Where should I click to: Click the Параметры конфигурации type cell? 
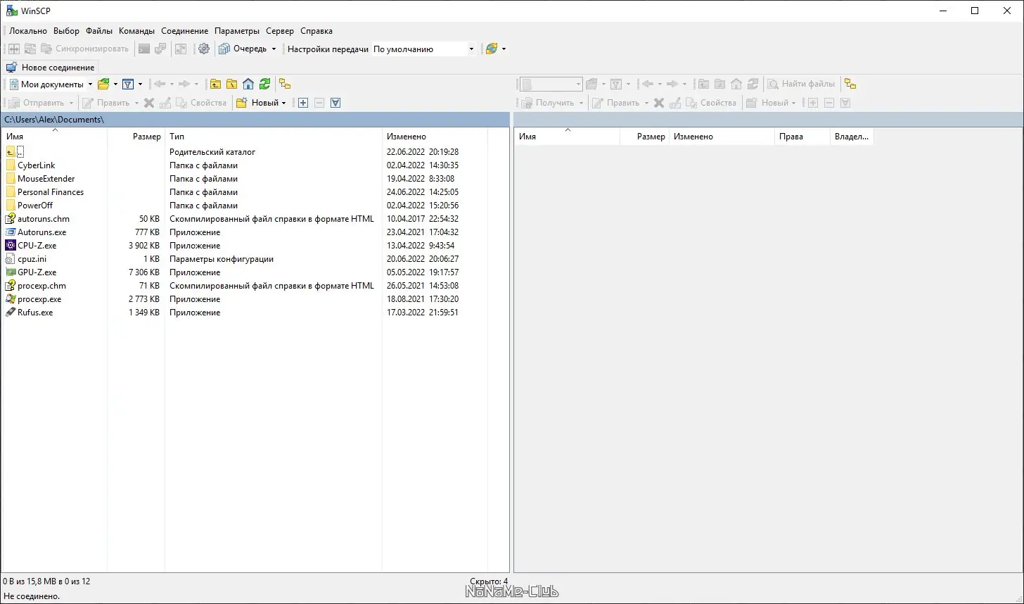coord(222,259)
